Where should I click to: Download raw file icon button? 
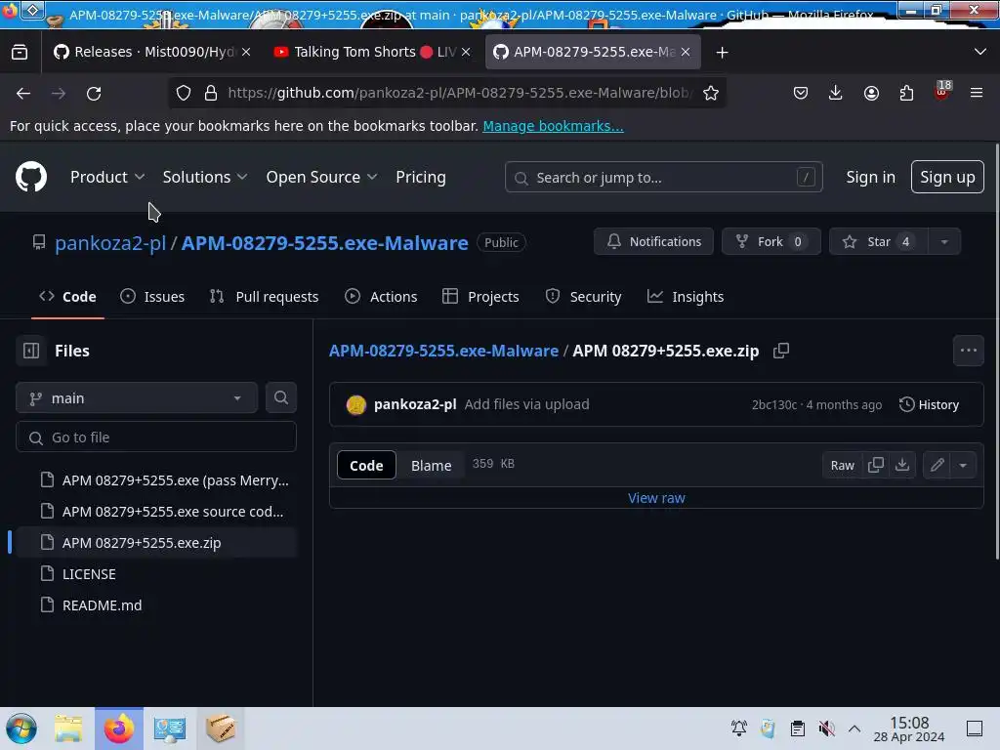[901, 465]
